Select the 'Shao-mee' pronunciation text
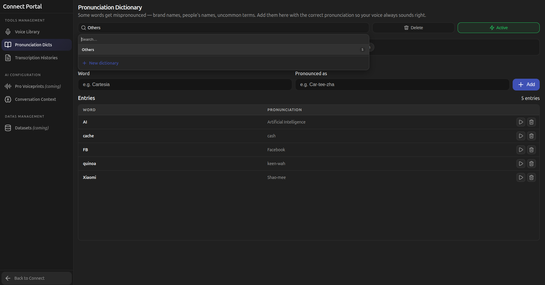Image resolution: width=545 pixels, height=285 pixels. 276,177
